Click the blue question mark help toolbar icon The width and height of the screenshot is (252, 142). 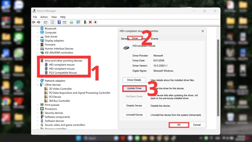point(59,22)
